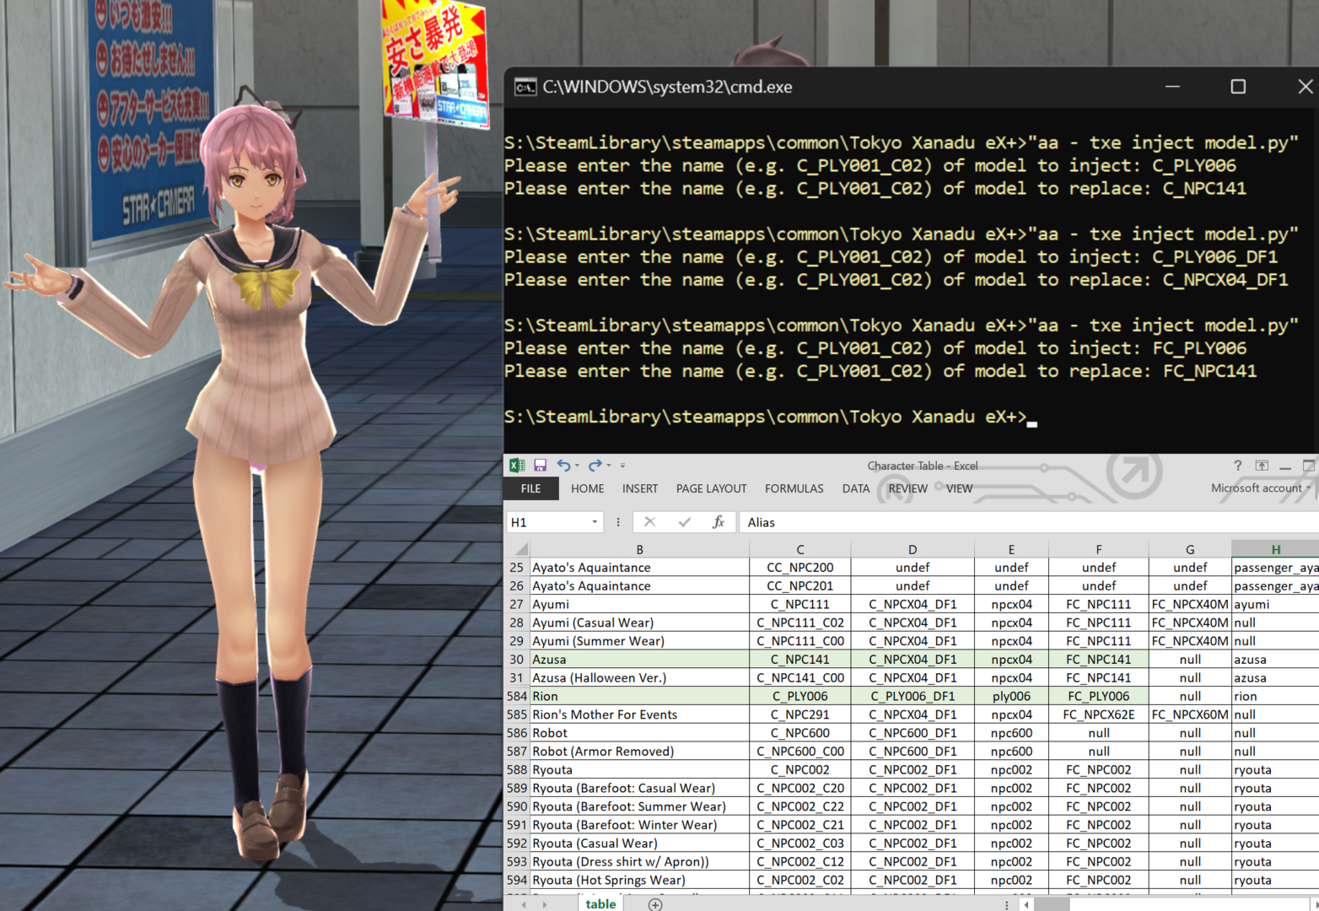
Task: Select the 'table' sheet tab
Action: [x=600, y=903]
